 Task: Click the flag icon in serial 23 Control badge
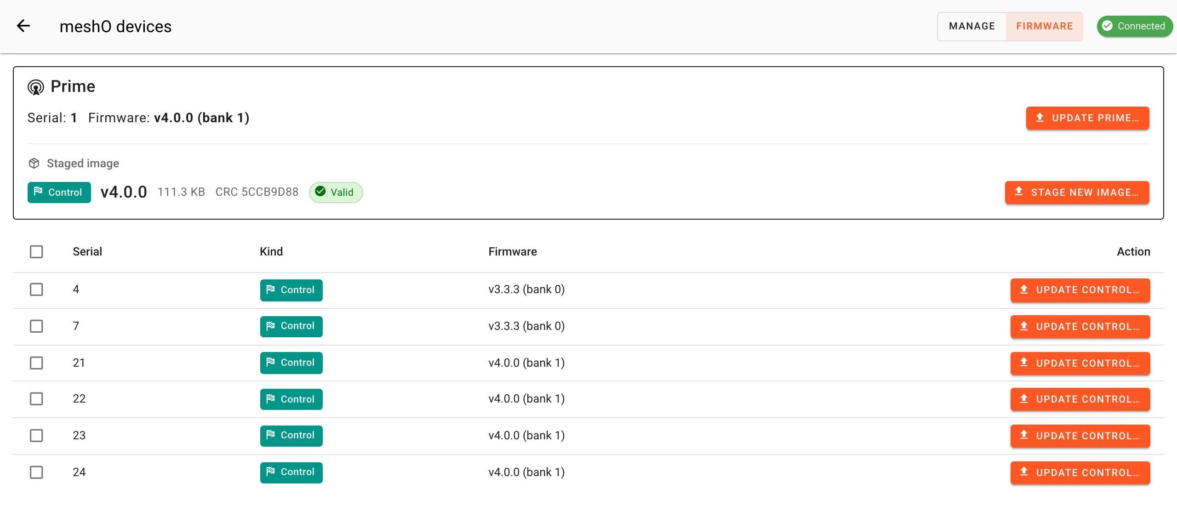271,435
